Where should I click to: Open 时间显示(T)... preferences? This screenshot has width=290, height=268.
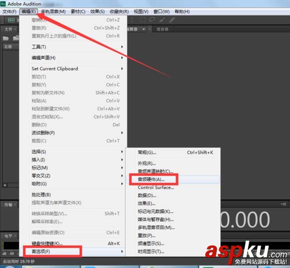[173, 252]
